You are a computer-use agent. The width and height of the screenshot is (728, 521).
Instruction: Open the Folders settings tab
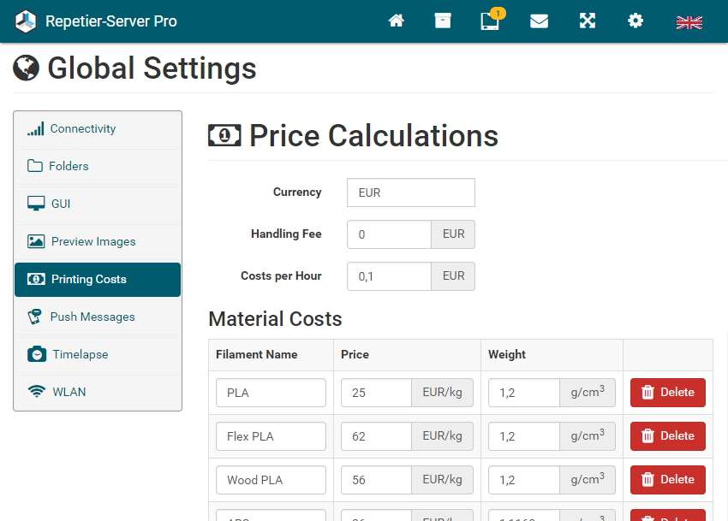click(98, 166)
